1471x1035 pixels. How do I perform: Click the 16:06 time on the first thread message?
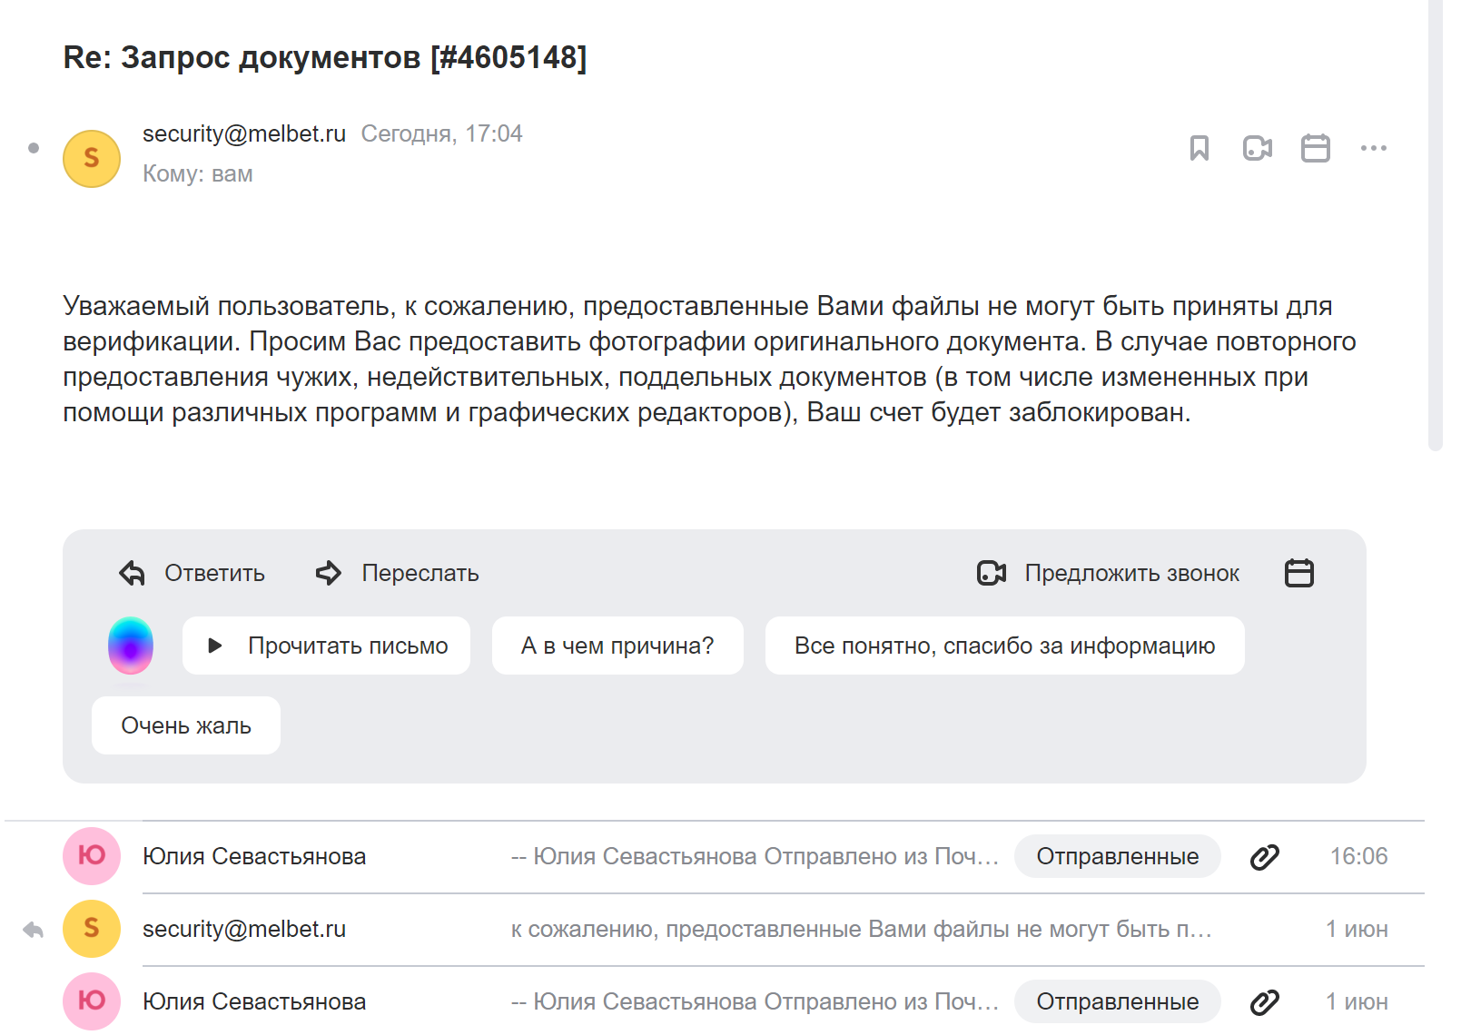point(1359,856)
